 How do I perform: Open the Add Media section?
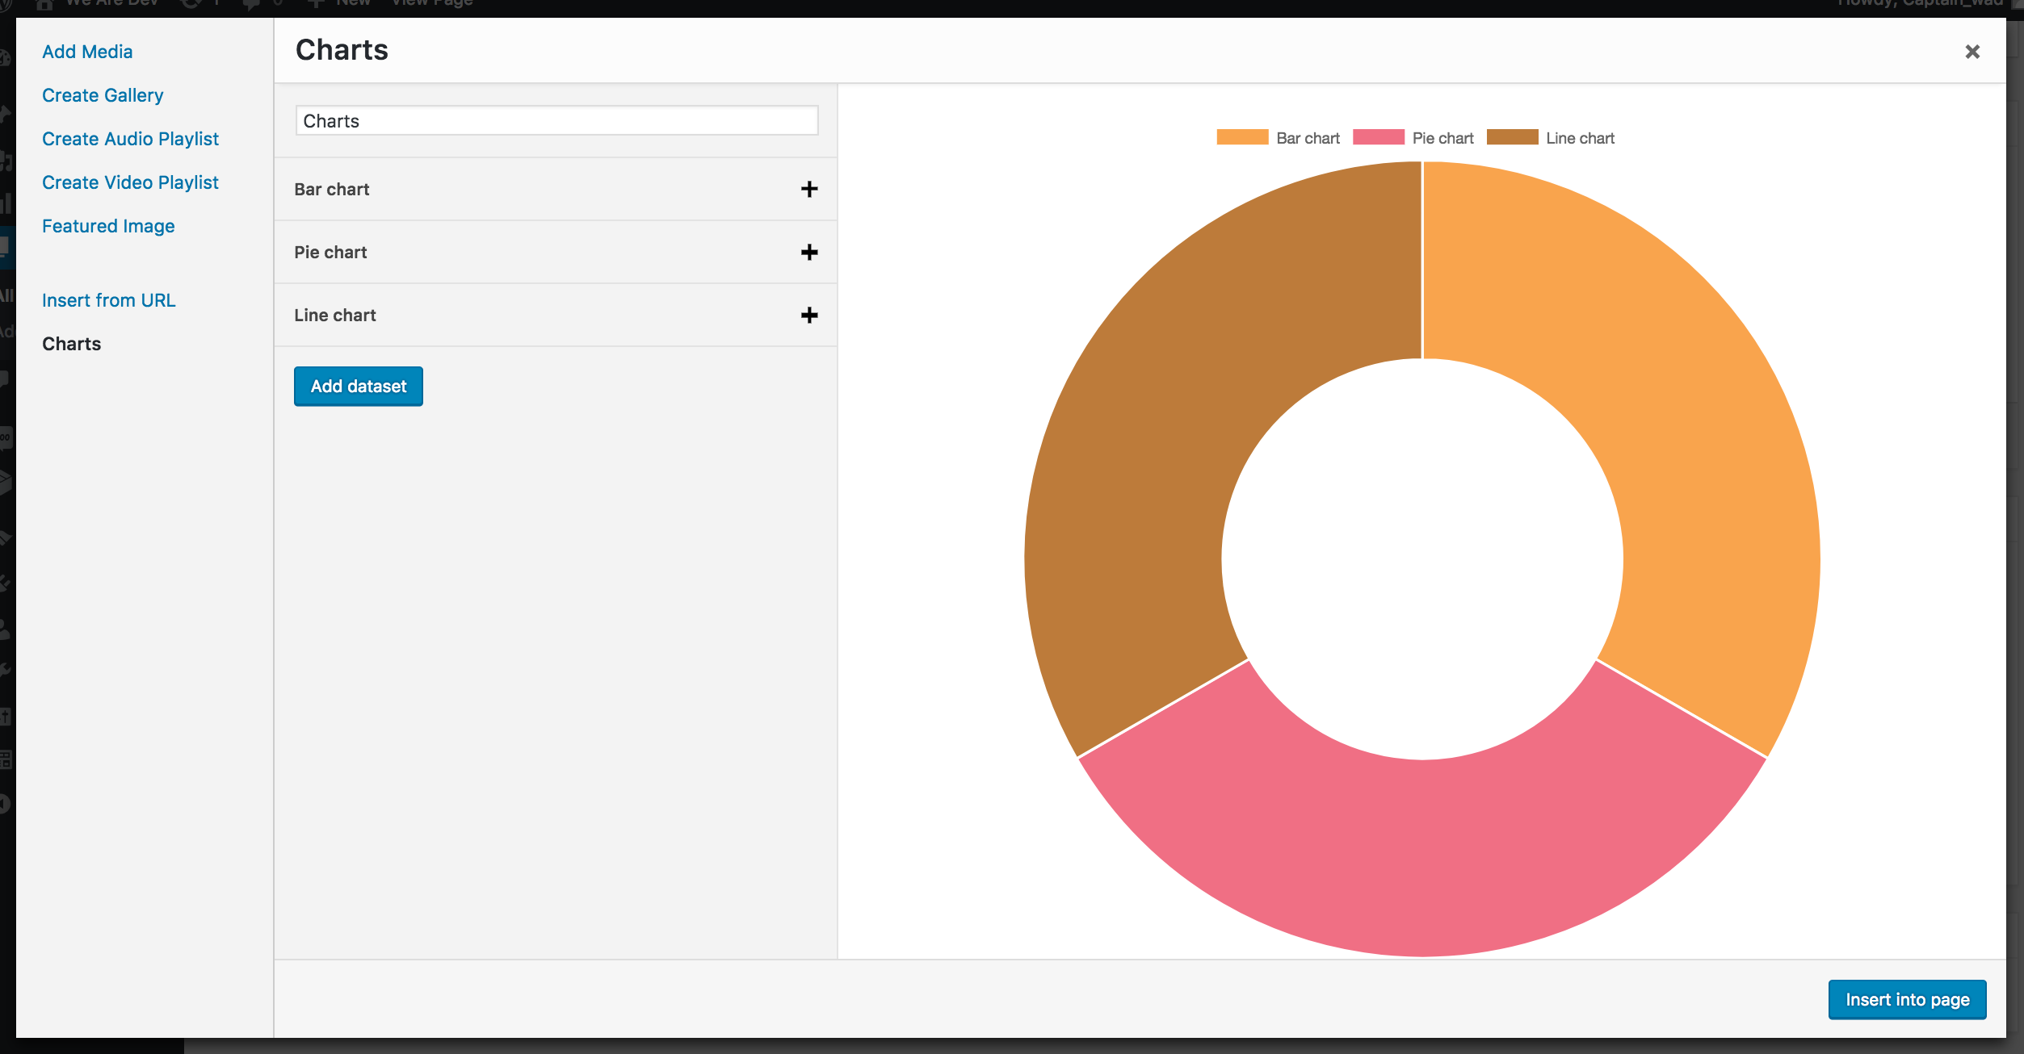click(x=87, y=52)
